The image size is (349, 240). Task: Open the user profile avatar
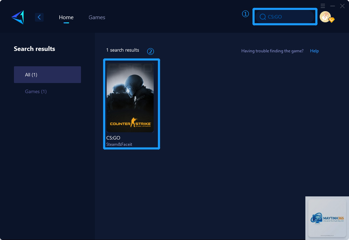pyautogui.click(x=325, y=17)
